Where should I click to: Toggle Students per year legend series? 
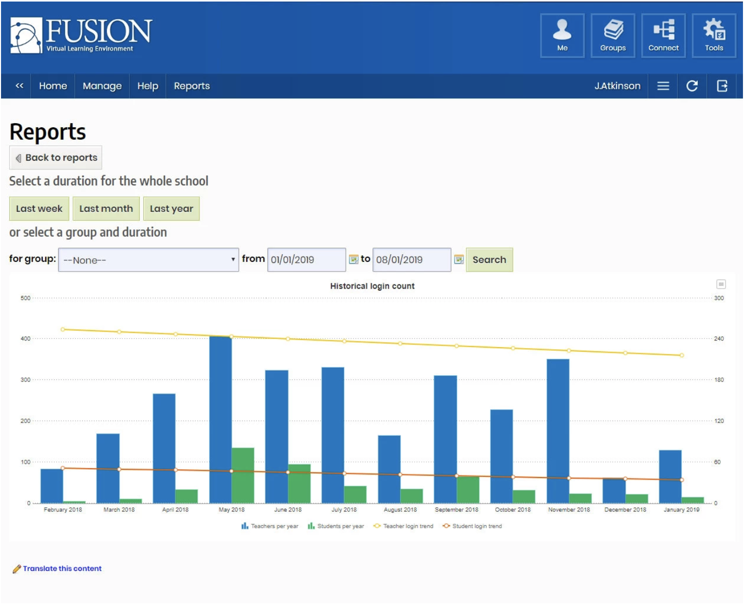[x=336, y=526]
